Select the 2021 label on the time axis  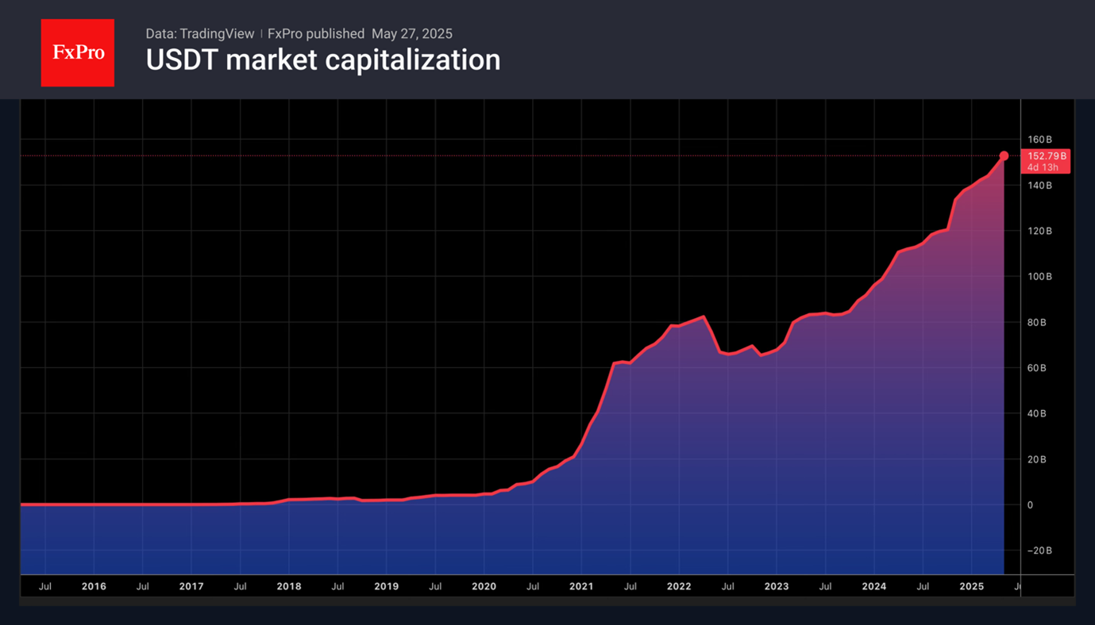point(581,587)
